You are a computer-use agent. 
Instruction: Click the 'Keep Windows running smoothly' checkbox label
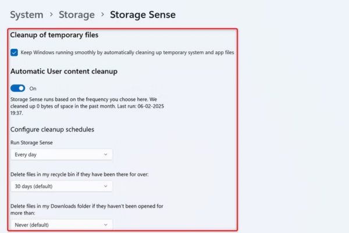click(127, 52)
